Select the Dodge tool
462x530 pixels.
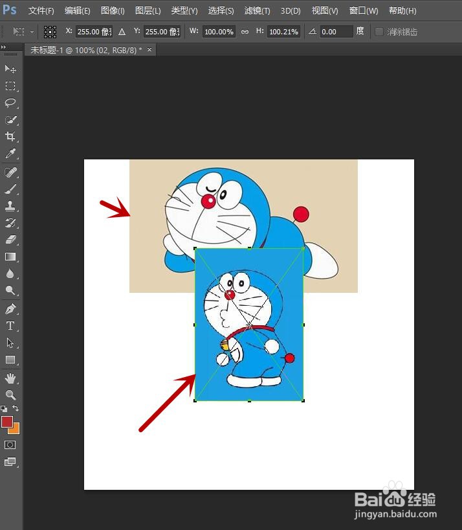coord(10,291)
